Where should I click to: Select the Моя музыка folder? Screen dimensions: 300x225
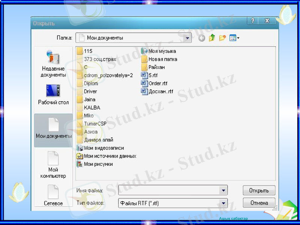click(162, 51)
